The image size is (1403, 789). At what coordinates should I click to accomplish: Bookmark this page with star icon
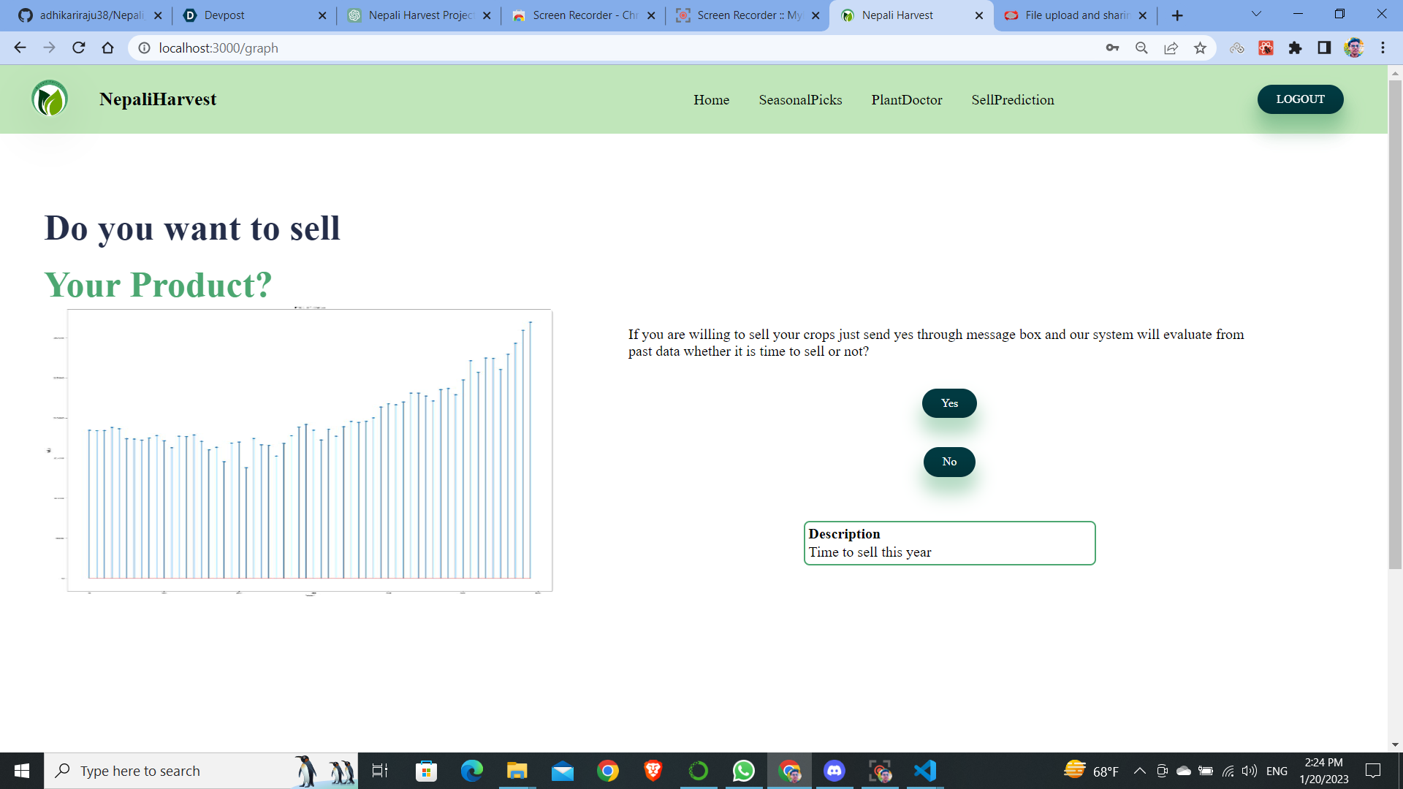1200,48
